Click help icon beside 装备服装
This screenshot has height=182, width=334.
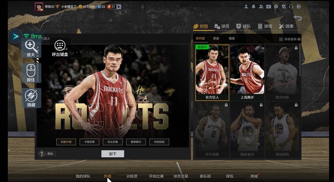coord(299,39)
